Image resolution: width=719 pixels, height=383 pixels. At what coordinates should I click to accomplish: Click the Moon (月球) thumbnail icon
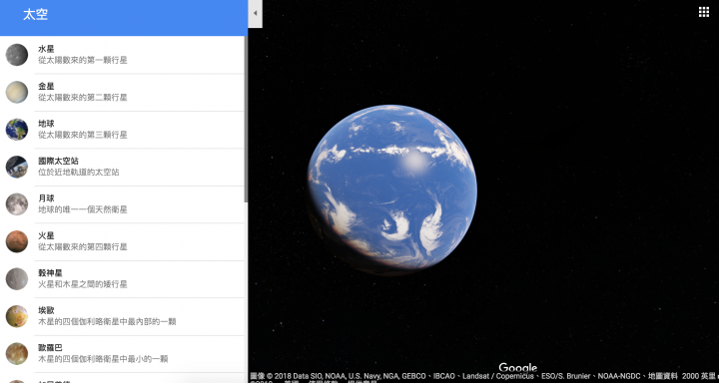[x=17, y=204]
